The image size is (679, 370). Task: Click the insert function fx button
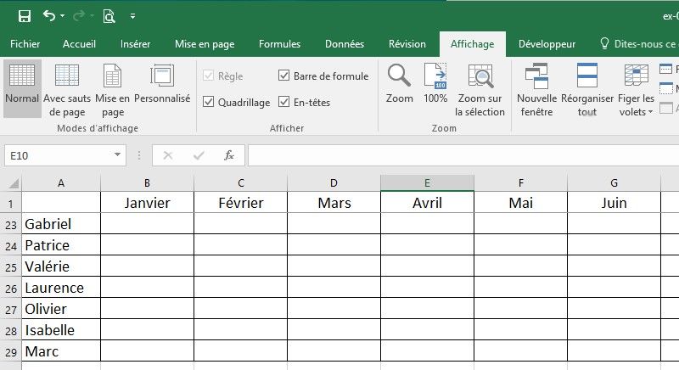tap(228, 155)
